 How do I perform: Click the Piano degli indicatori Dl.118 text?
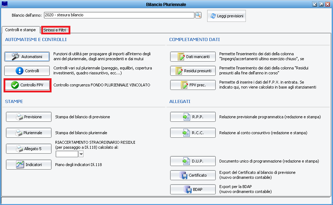click(79, 165)
